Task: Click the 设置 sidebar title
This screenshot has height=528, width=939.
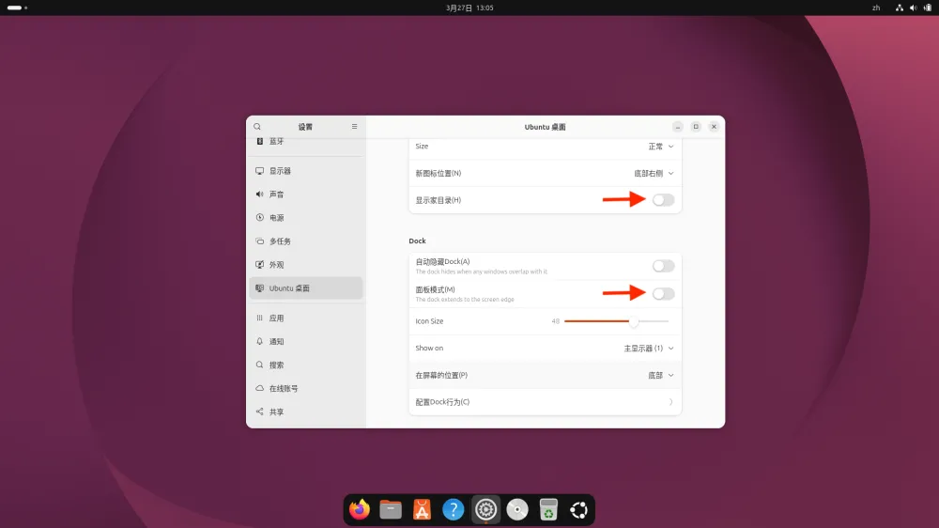Action: point(305,127)
